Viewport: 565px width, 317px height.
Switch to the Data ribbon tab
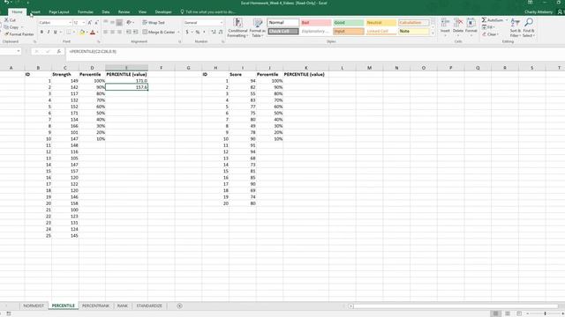[106, 11]
